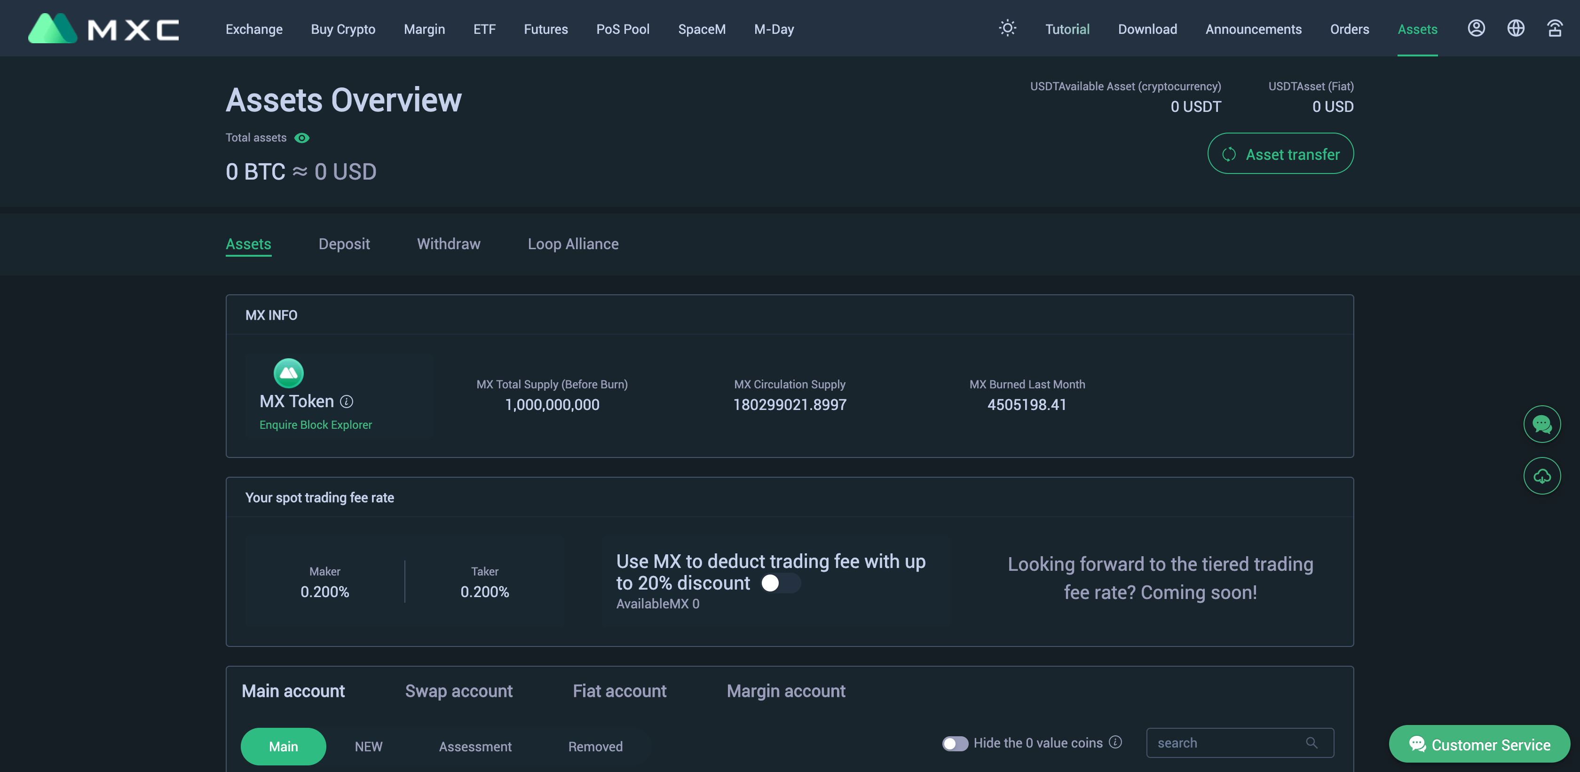
Task: Select the Assets sub-tab
Action: 248,244
